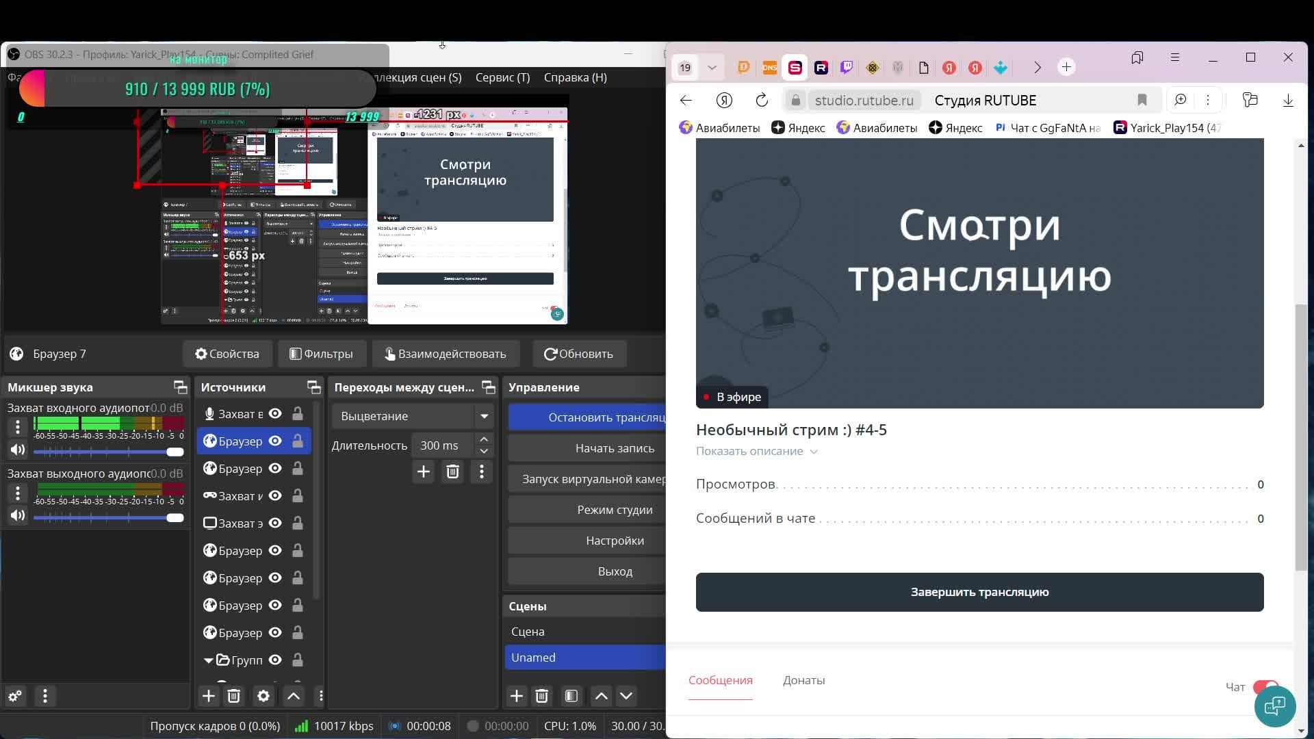
Task: Toggle lock on the Захват э source
Action: point(298,523)
